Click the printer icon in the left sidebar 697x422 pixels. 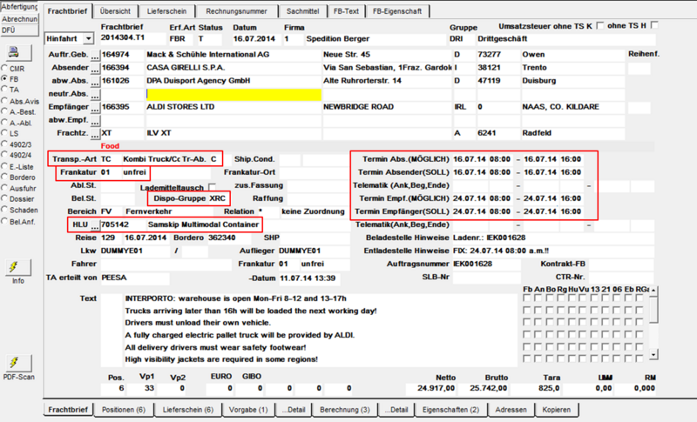18,53
